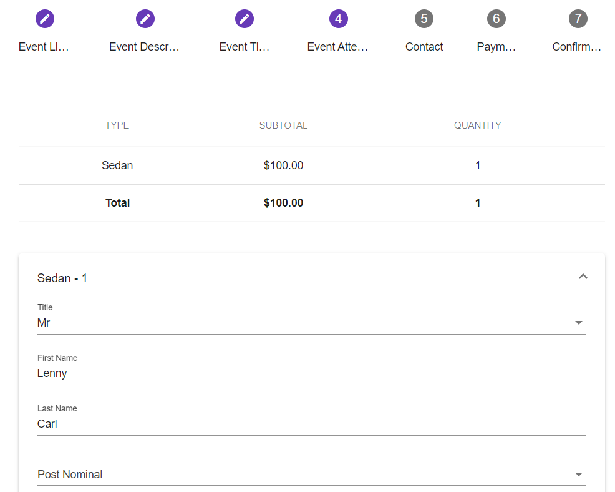
Task: Expand the Post Nominal dropdown
Action: 578,475
